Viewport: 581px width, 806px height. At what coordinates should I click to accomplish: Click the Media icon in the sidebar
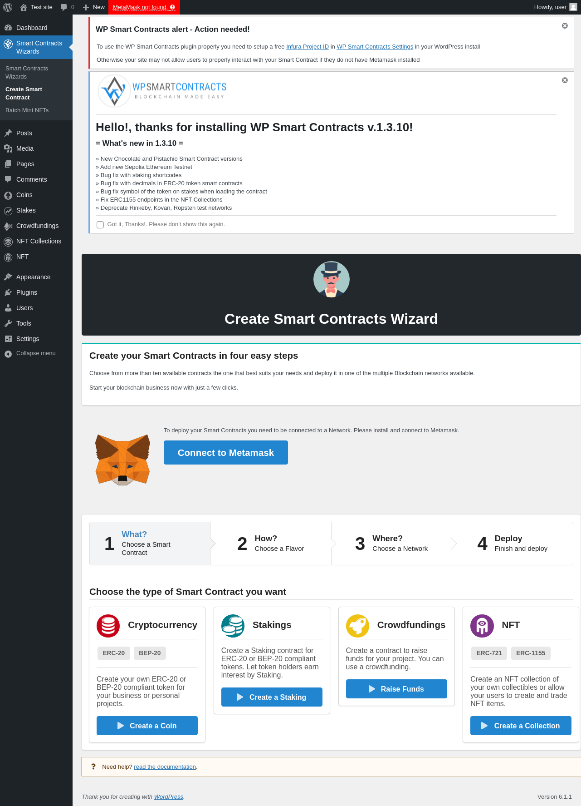tap(8, 148)
